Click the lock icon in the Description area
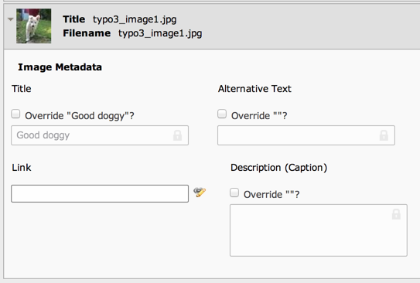Viewport: 420px width, 283px height. click(x=397, y=214)
